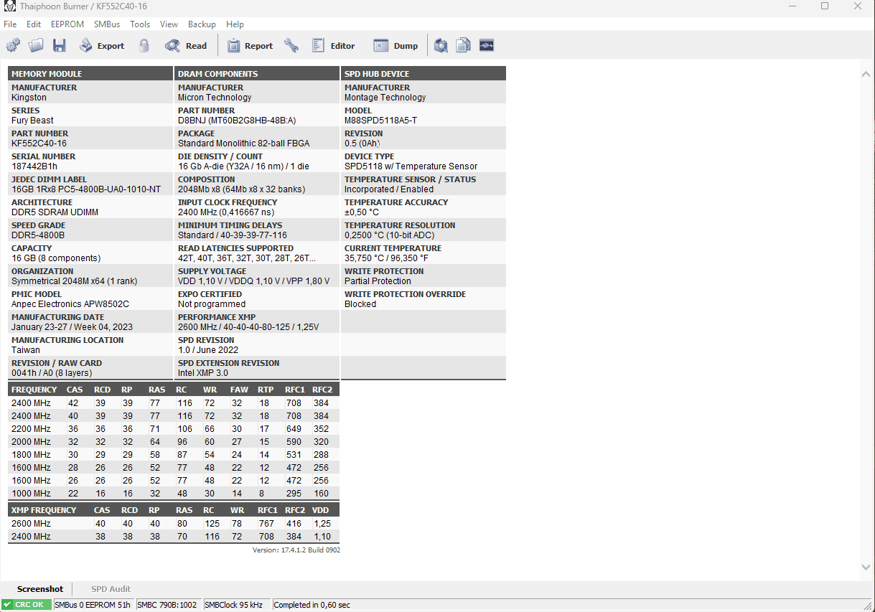The height and width of the screenshot is (612, 875).
Task: Click the Completed in 0,60 sec status text
Action: (x=312, y=605)
